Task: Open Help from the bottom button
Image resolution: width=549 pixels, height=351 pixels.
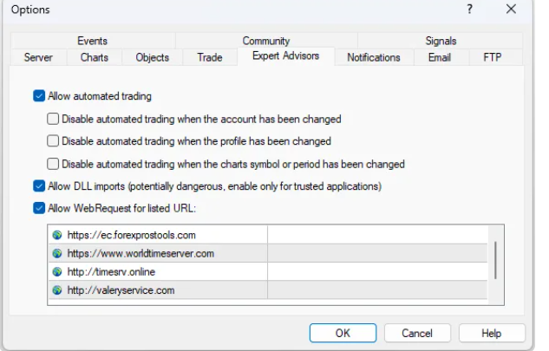Action: pyautogui.click(x=492, y=333)
